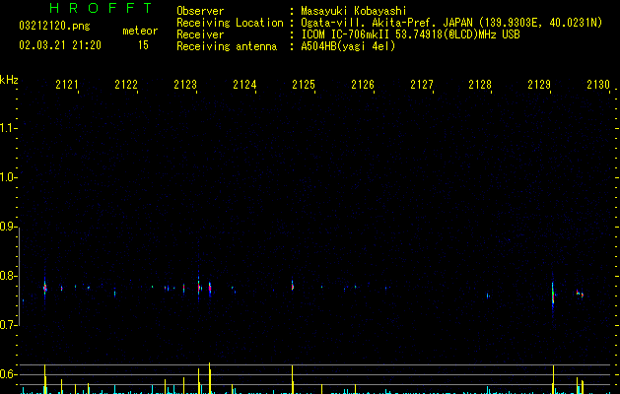The image size is (620, 394).
Task: Click the 0.8 kHz axis tick label
Action: (8, 276)
